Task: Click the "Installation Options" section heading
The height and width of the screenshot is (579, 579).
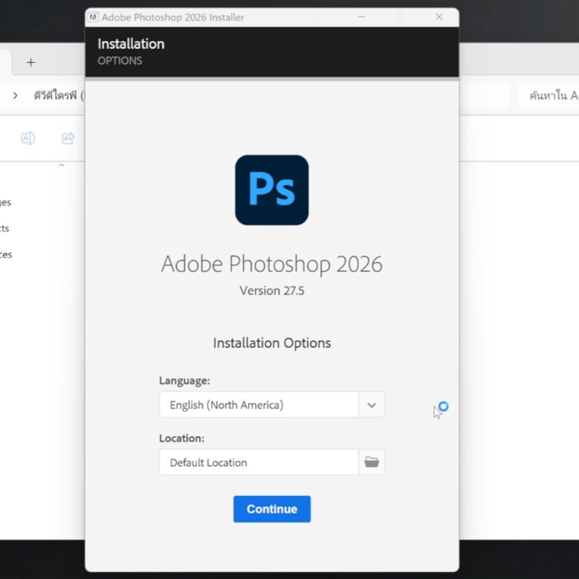Action: (272, 343)
